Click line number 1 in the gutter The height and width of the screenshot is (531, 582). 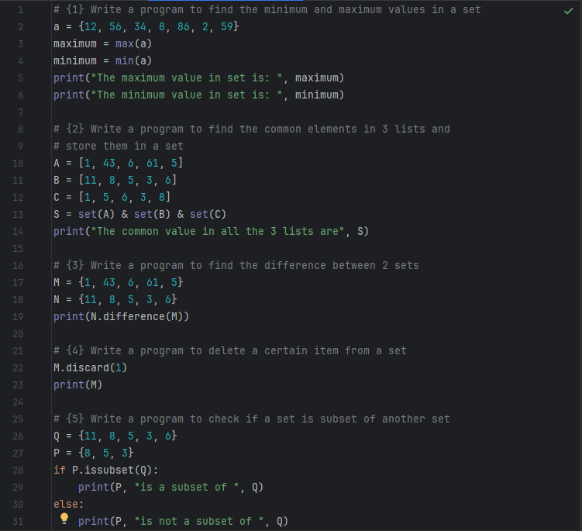20,10
